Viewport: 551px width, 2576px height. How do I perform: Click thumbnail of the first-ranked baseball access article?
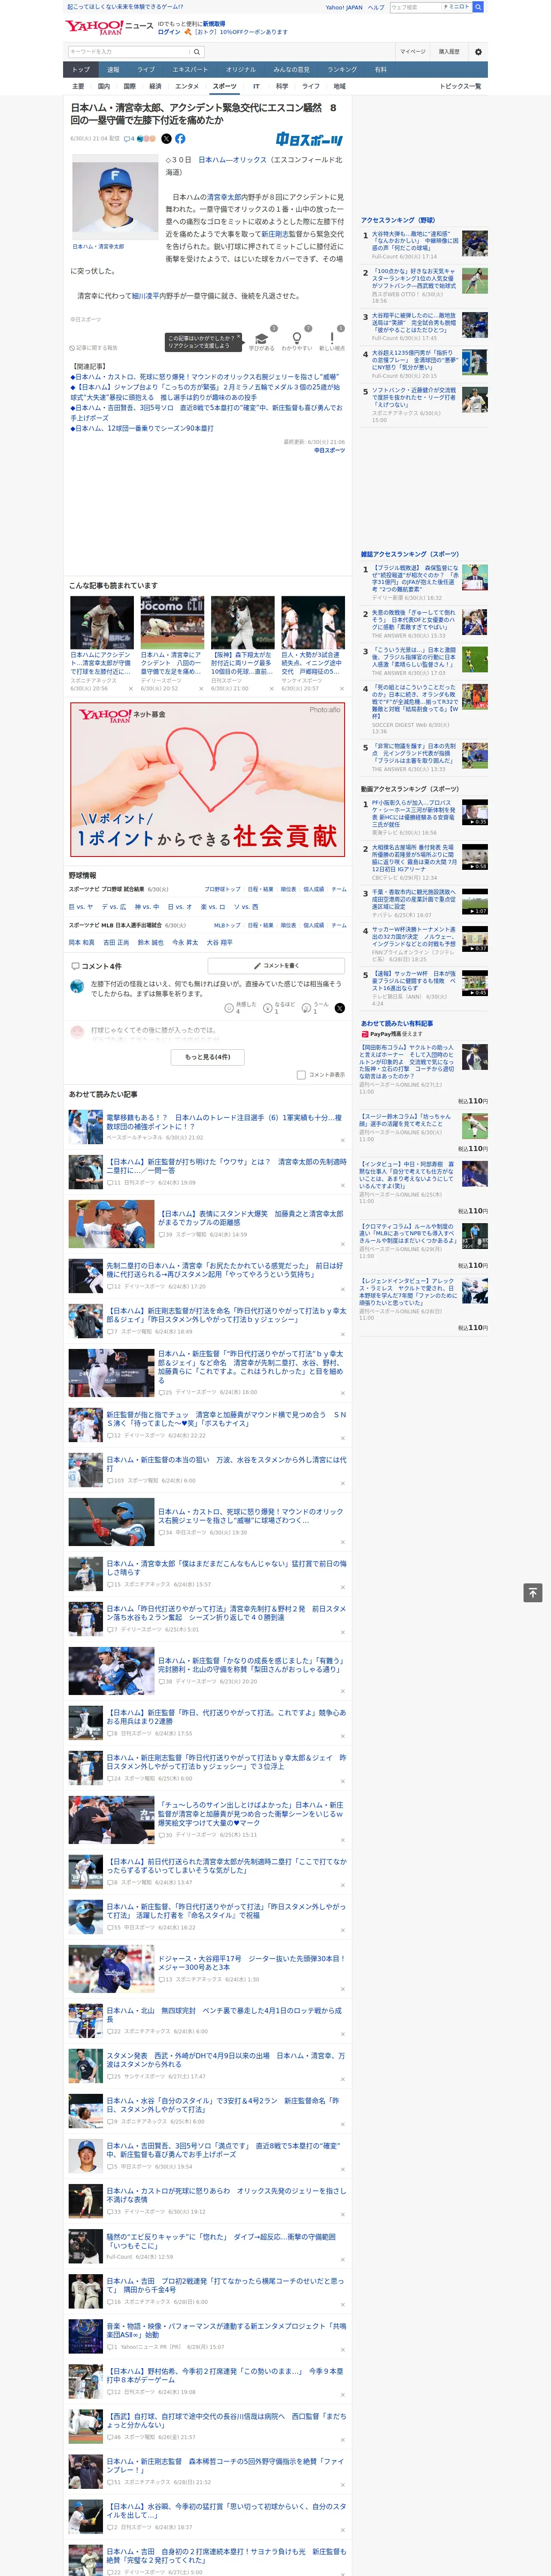pyautogui.click(x=475, y=243)
